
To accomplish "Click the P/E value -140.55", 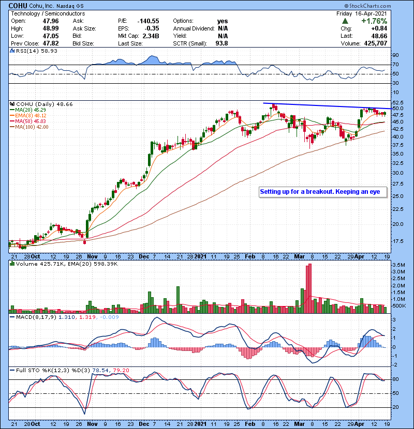I will pyautogui.click(x=148, y=21).
